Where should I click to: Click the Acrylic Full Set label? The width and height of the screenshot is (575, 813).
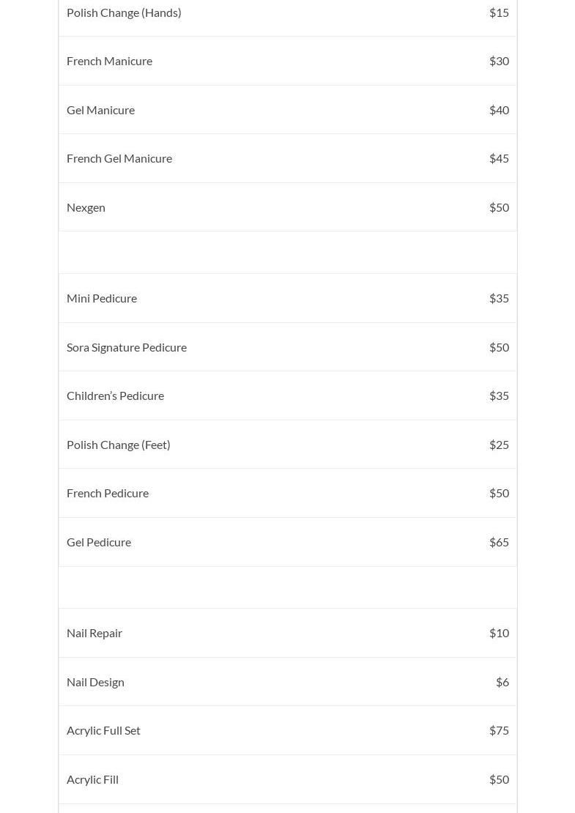click(x=103, y=730)
